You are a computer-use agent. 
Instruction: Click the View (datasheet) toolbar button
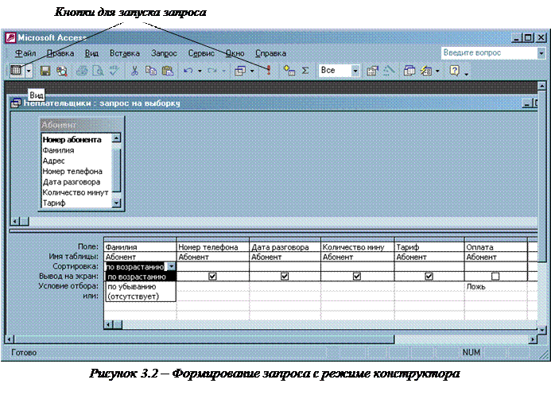16,71
